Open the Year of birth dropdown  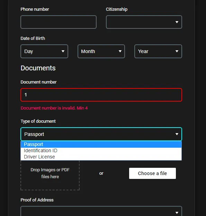point(158,51)
